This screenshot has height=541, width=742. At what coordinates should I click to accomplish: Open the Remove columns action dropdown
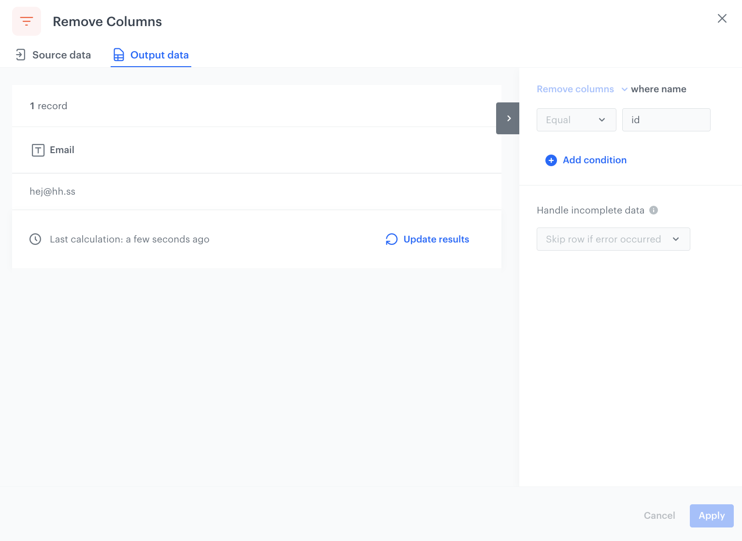point(582,89)
